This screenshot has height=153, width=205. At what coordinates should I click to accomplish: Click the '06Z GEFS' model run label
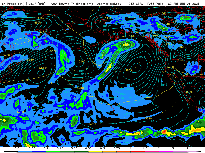(136, 4)
